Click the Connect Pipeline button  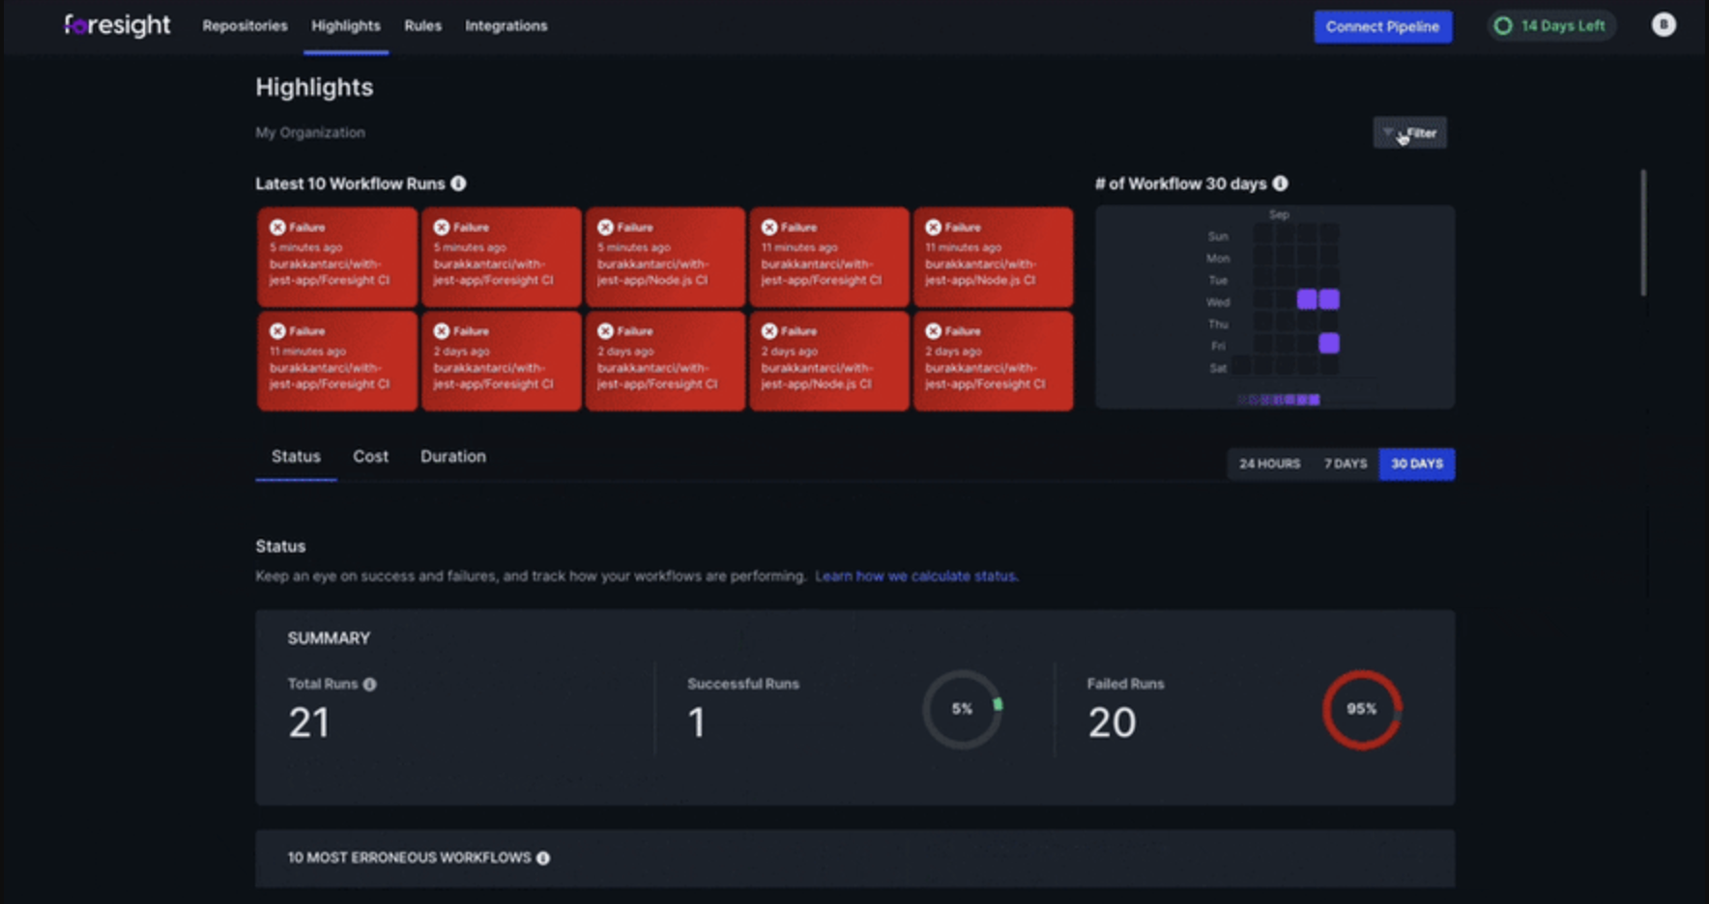1382,27
